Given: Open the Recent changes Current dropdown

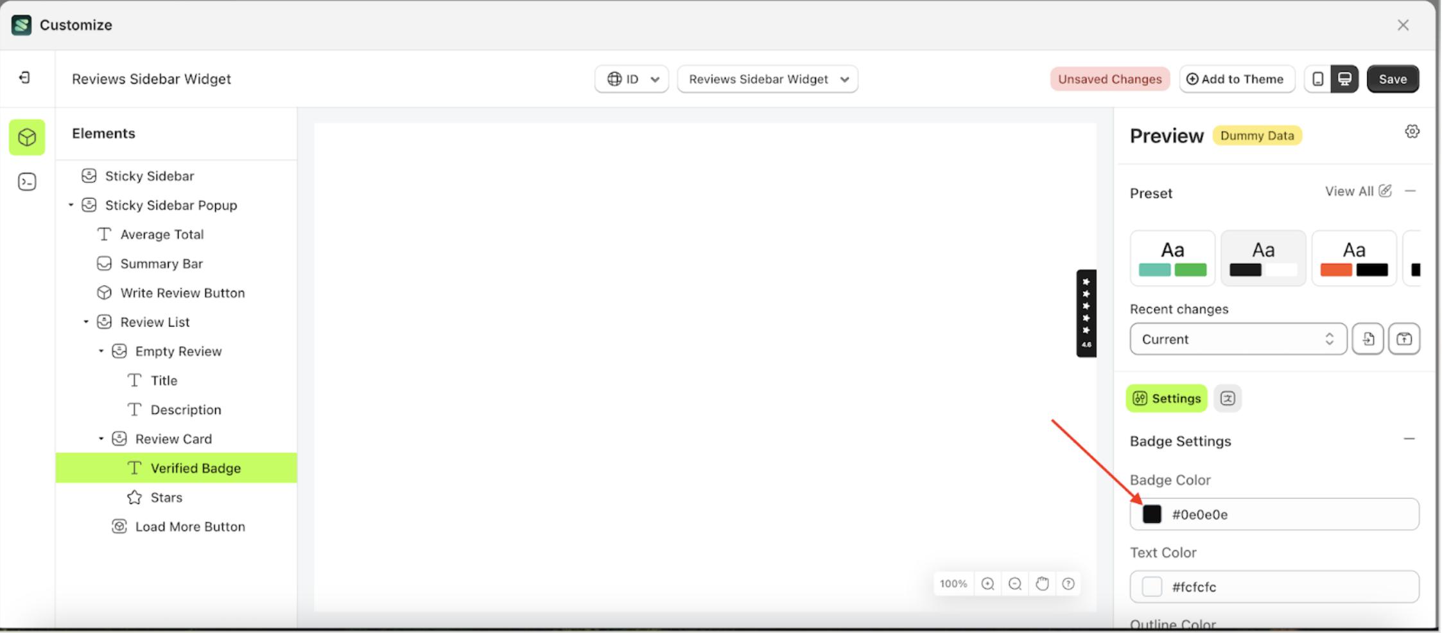Looking at the screenshot, I should (x=1238, y=339).
